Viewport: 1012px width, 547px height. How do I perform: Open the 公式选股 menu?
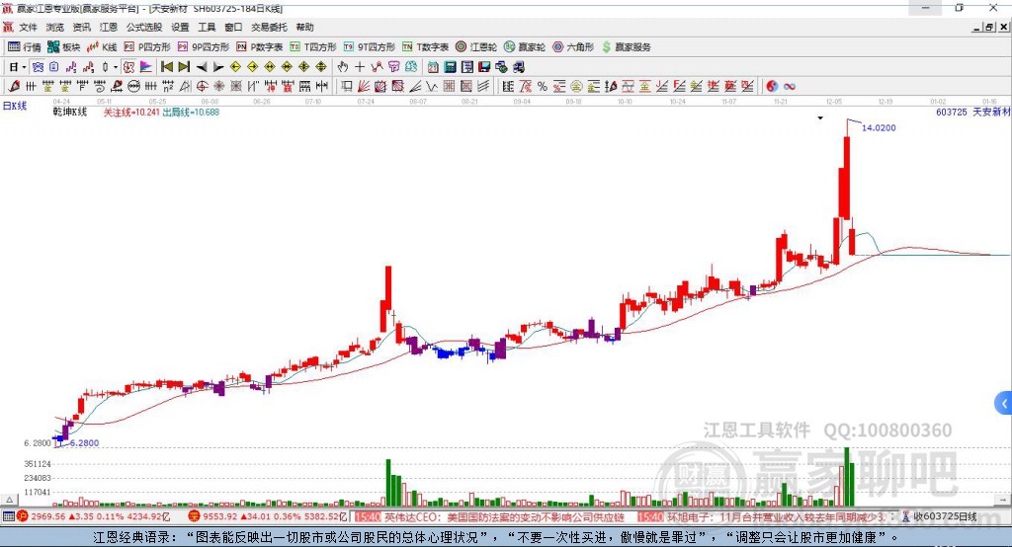[x=144, y=27]
